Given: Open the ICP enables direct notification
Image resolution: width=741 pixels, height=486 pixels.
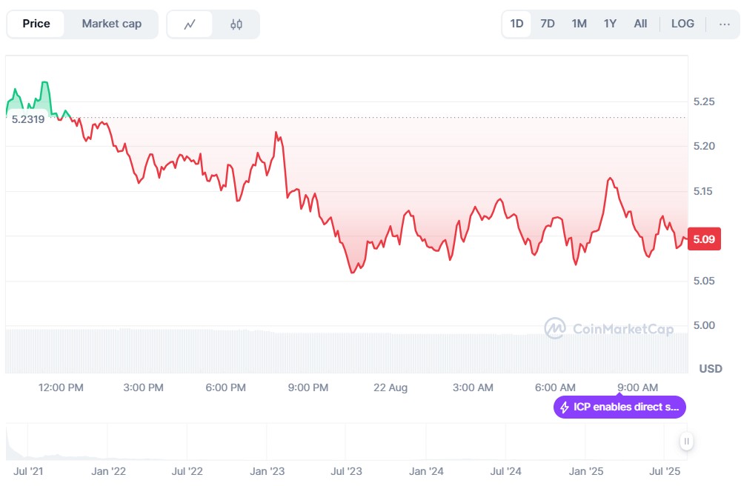Looking at the screenshot, I should pyautogui.click(x=619, y=407).
